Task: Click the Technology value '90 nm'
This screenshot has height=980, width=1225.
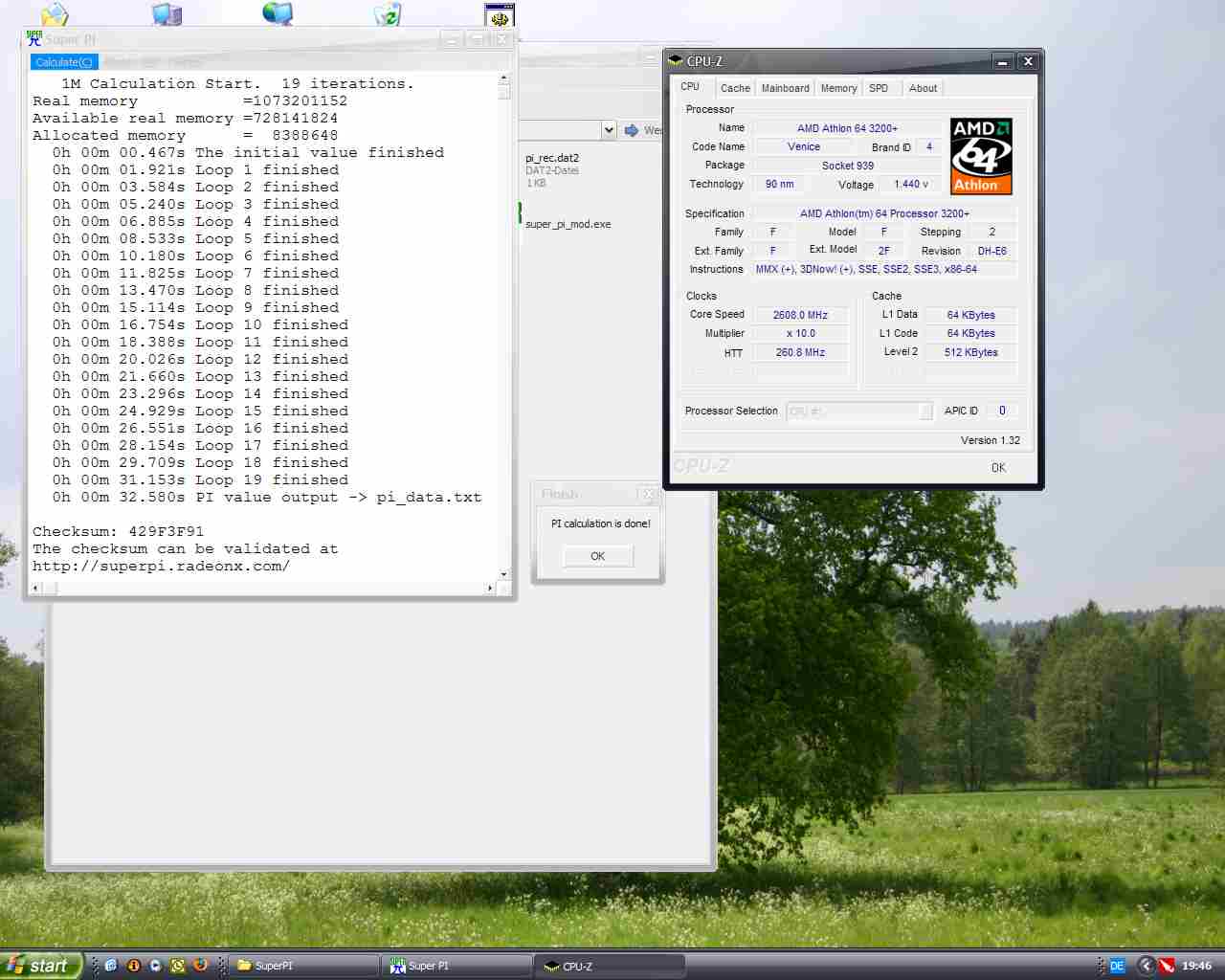Action: (779, 185)
